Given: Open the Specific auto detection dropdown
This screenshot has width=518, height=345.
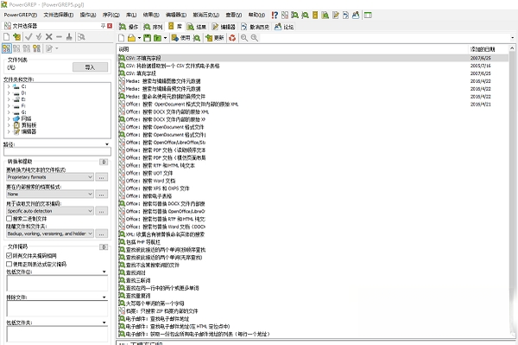Looking at the screenshot, I should (50, 211).
